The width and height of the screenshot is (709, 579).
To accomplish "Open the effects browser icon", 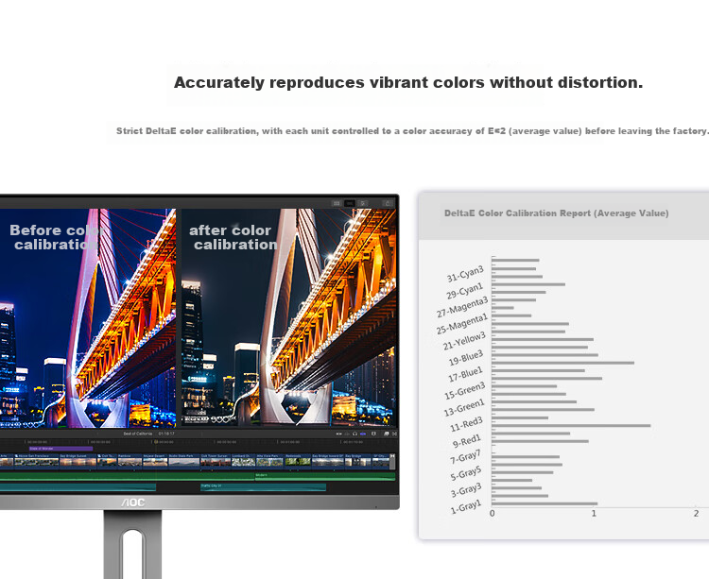I will pos(387,434).
